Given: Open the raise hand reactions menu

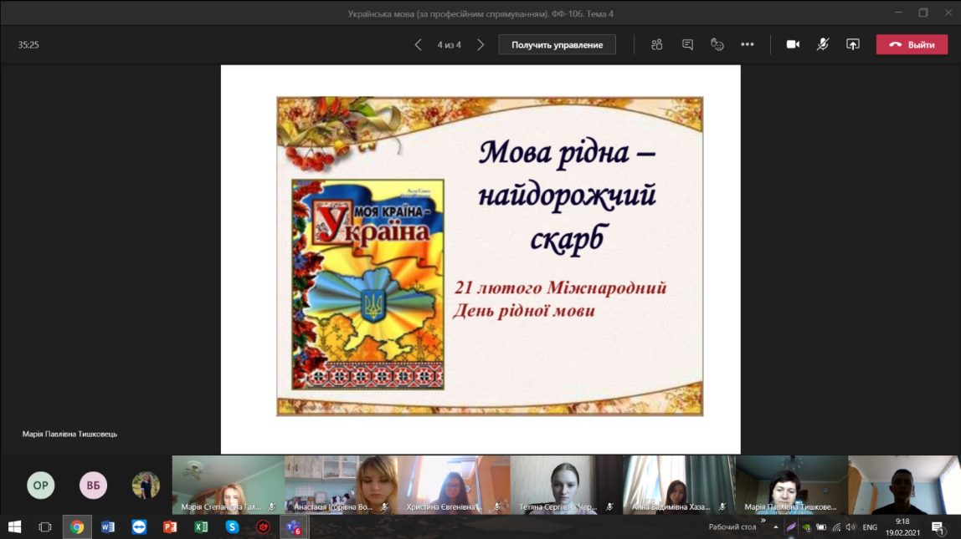Looking at the screenshot, I should click(x=717, y=44).
